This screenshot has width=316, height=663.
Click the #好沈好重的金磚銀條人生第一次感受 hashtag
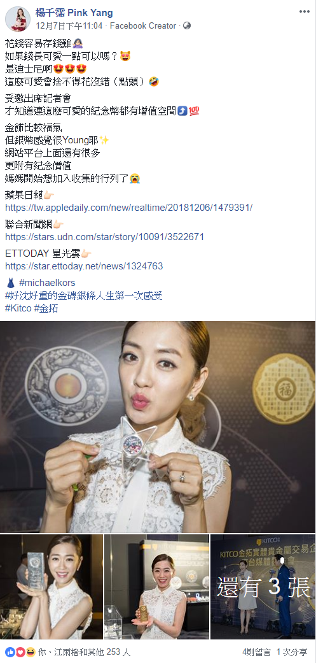83,296
